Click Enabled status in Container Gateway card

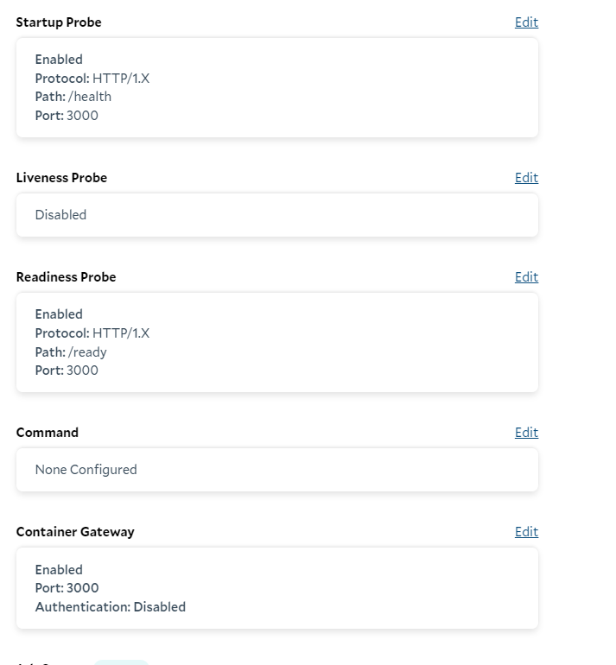[59, 570]
